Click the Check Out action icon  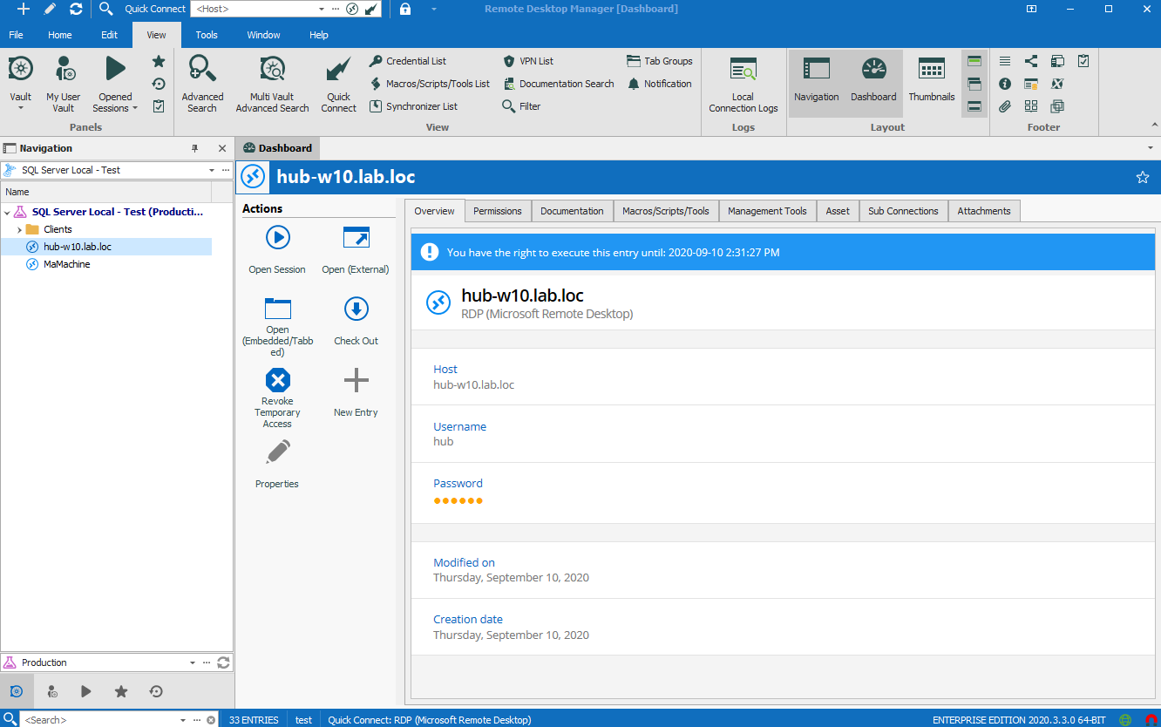coord(356,309)
